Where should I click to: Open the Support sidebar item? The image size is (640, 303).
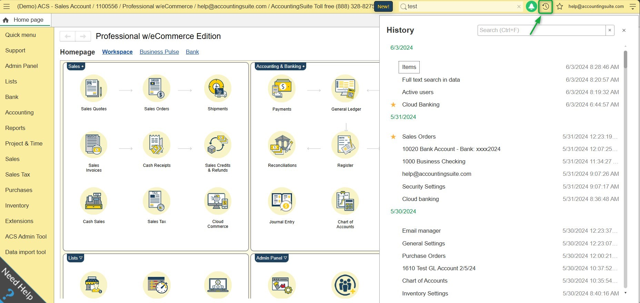(x=15, y=50)
